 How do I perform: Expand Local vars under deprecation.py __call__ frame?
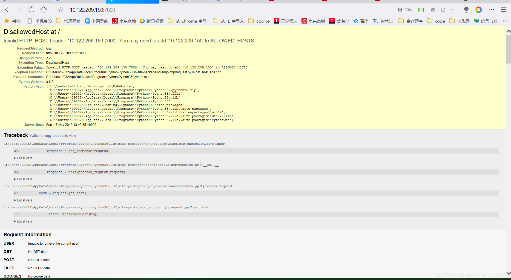[x=23, y=179]
